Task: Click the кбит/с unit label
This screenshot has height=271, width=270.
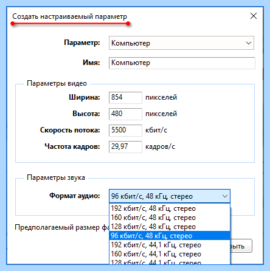Action: (x=156, y=130)
